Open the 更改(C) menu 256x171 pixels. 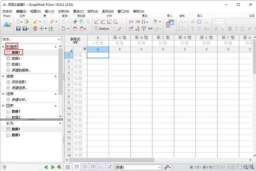(x=78, y=11)
